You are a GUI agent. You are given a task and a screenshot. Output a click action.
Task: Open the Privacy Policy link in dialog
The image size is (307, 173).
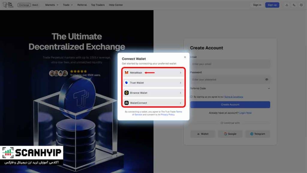pos(167,114)
